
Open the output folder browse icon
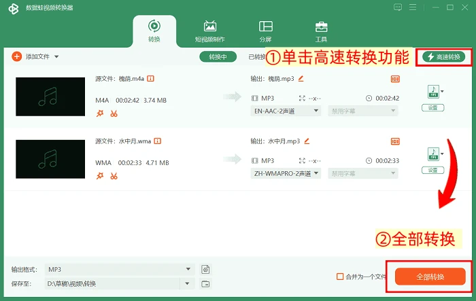[x=205, y=284]
